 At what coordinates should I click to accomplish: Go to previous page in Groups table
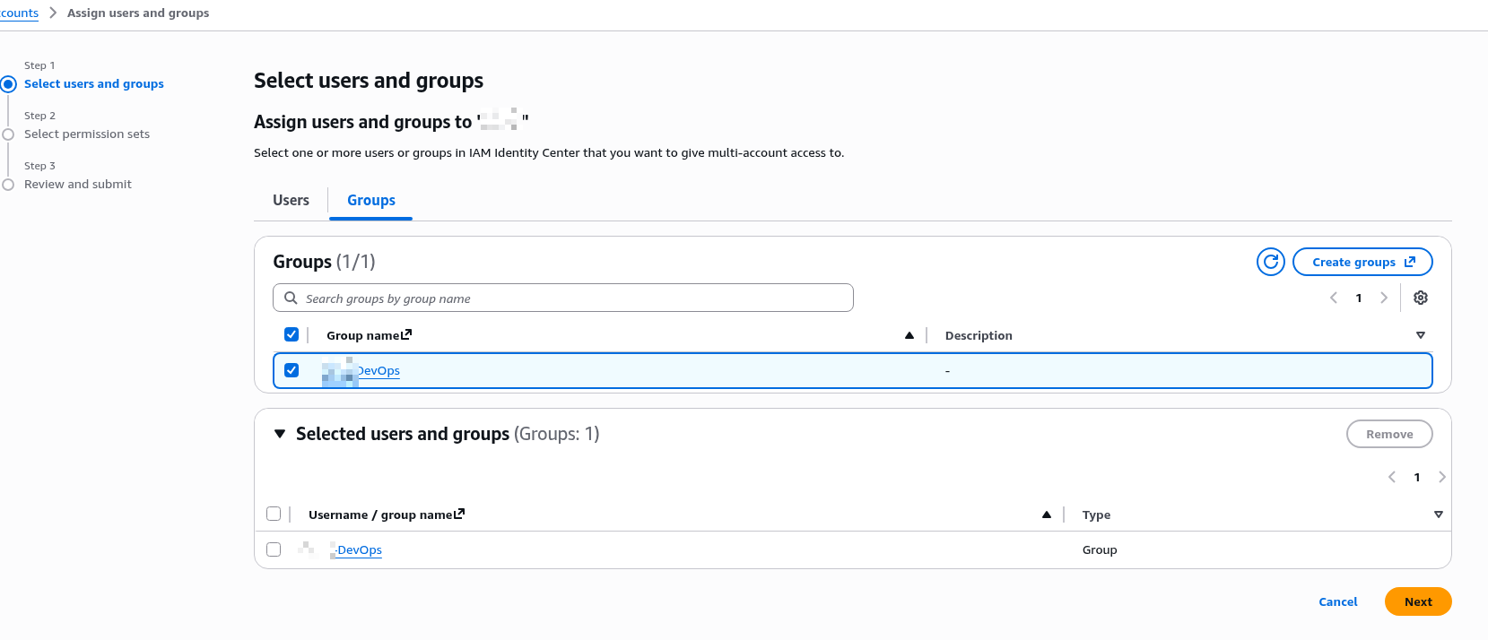pos(1334,298)
